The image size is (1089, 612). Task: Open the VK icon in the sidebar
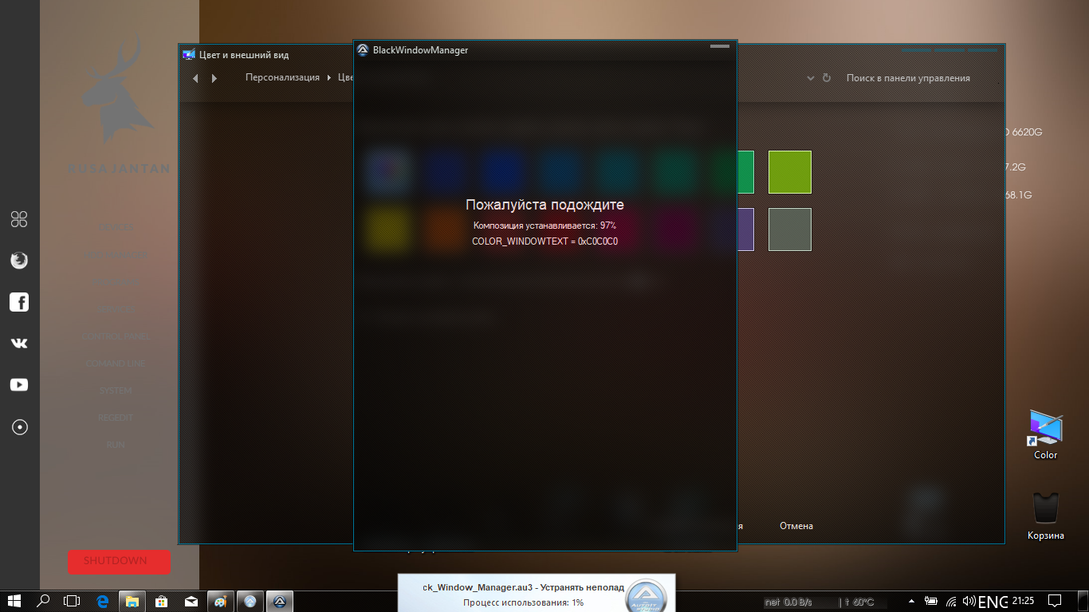tap(19, 343)
